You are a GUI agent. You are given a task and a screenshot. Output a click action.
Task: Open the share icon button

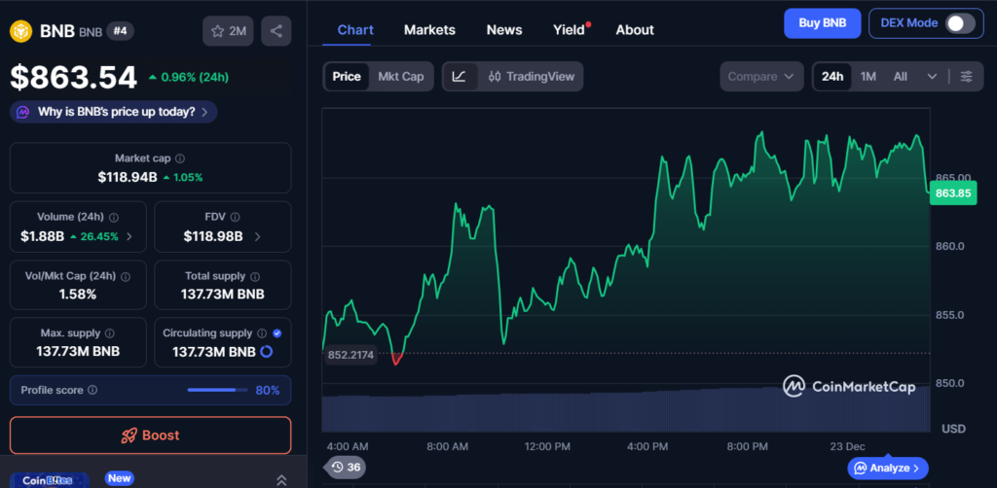(x=276, y=31)
